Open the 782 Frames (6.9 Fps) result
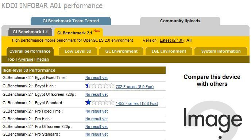The width and height of the screenshot is (251, 140). 135,87
